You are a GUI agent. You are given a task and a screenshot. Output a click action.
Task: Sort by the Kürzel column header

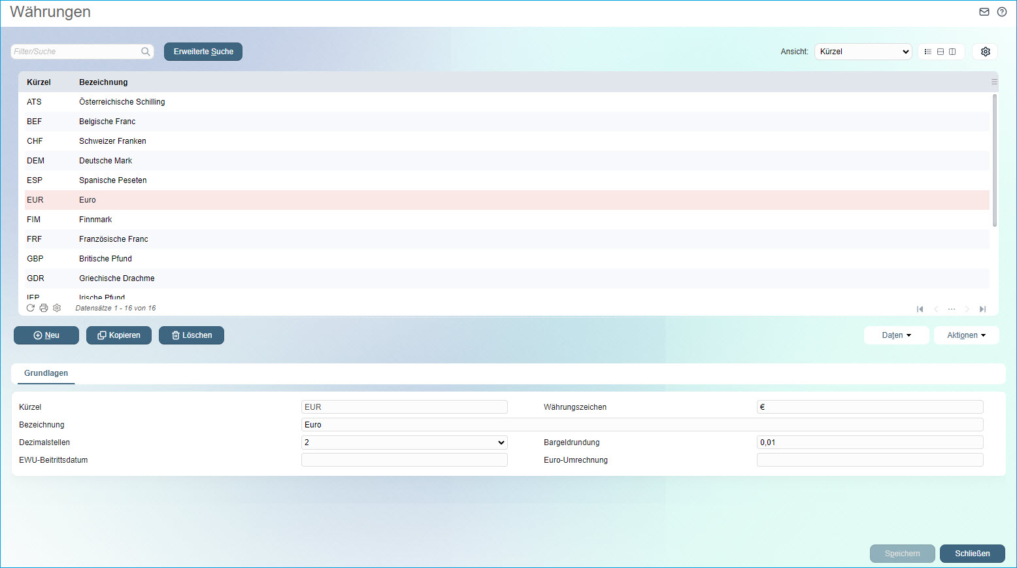[39, 82]
